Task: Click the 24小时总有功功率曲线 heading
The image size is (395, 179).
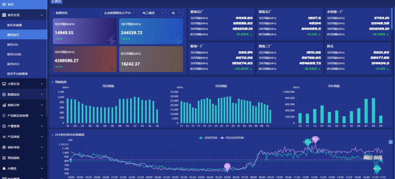Action: pyautogui.click(x=69, y=135)
